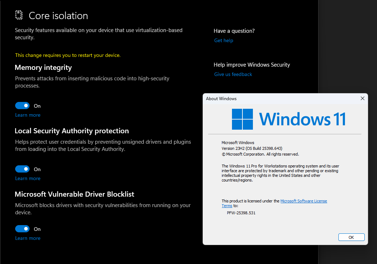Click Local Security Authority protection heading
This screenshot has width=377, height=264.
pyautogui.click(x=72, y=131)
